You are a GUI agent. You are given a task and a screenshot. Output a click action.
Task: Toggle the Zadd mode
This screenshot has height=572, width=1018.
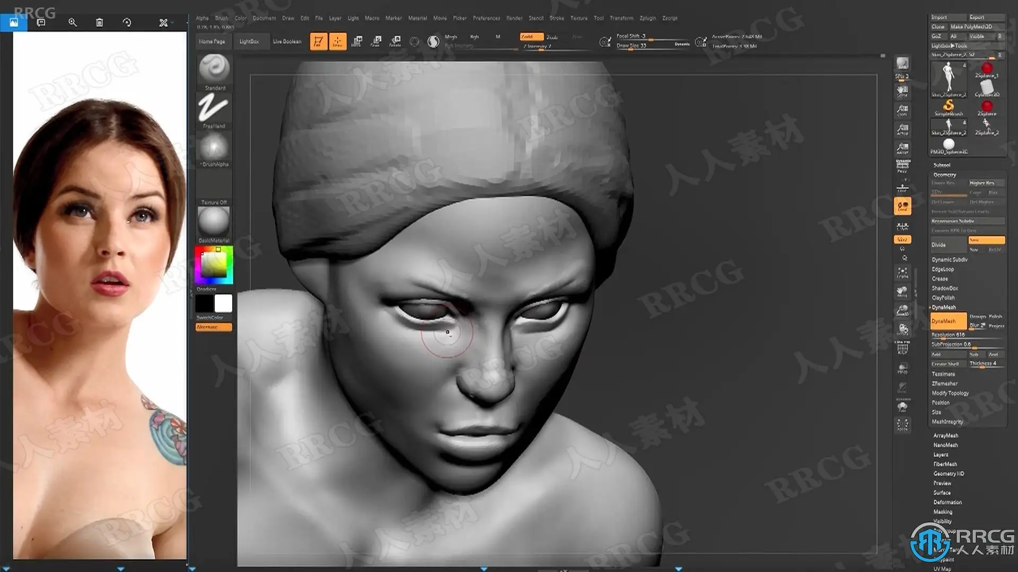531,37
